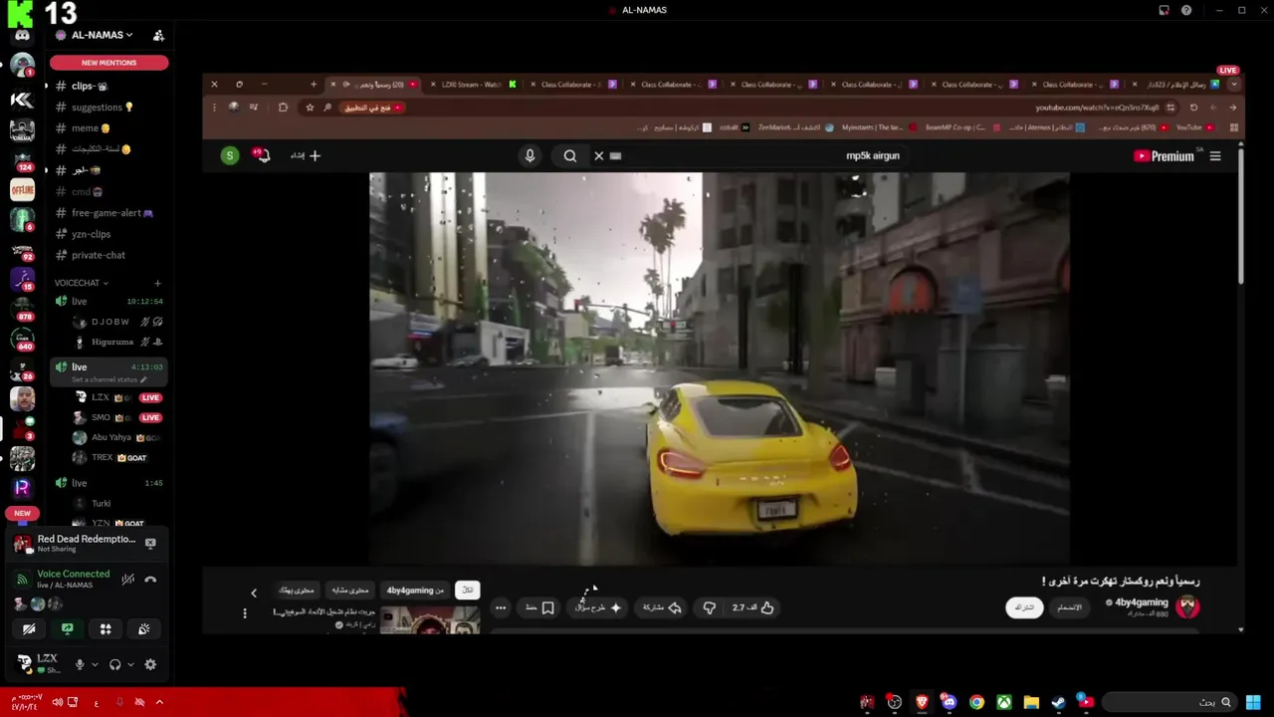Toggle noise suppression icon beside Voice Connected
This screenshot has width=1274, height=717.
click(127, 580)
